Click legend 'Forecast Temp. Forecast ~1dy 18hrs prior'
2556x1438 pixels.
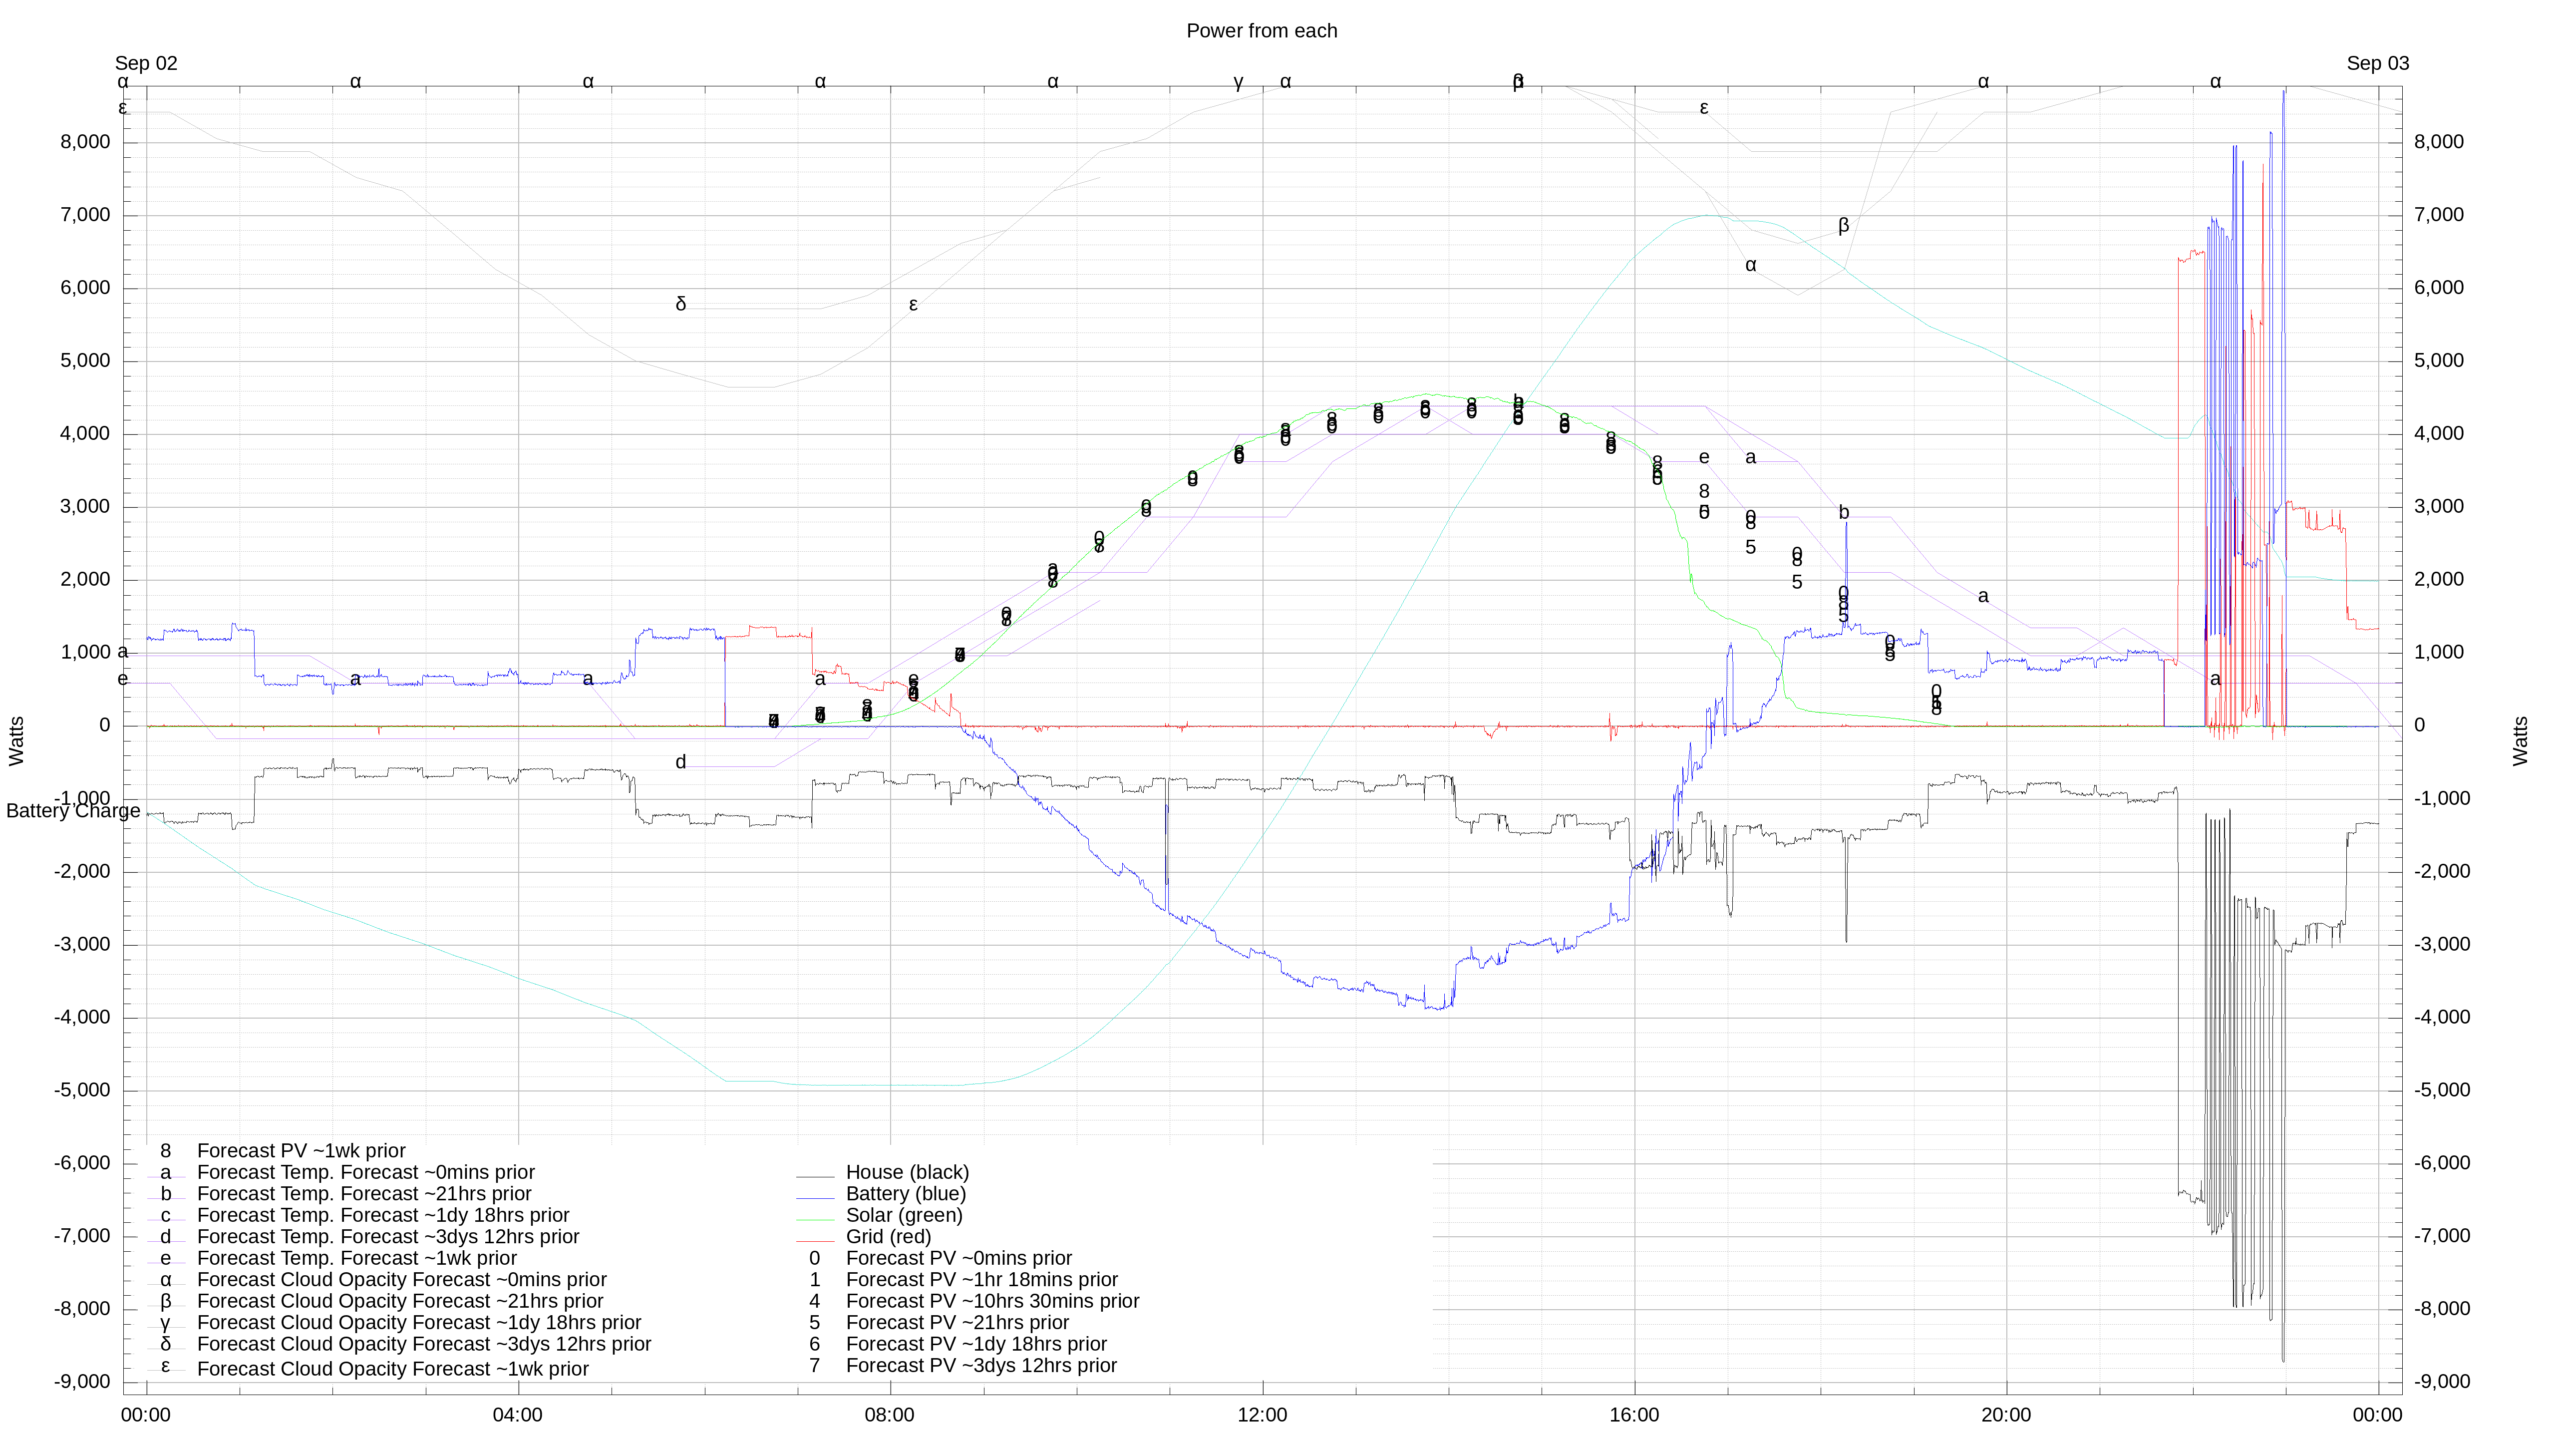coord(383,1216)
